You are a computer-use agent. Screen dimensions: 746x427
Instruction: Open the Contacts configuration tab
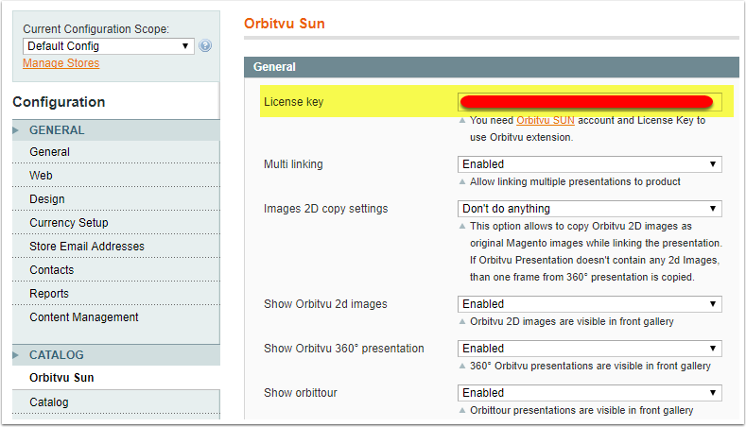tap(116, 270)
